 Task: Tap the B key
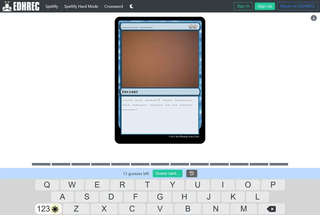click(188, 209)
